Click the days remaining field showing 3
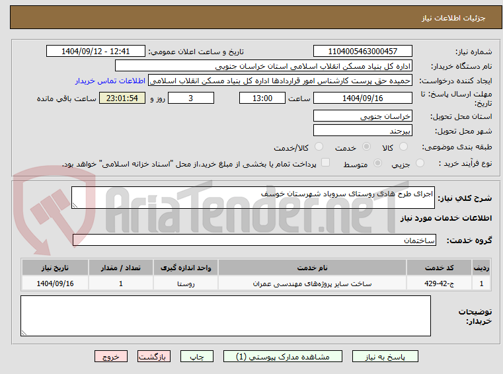Image resolution: width=503 pixels, height=374 pixels. click(x=191, y=98)
